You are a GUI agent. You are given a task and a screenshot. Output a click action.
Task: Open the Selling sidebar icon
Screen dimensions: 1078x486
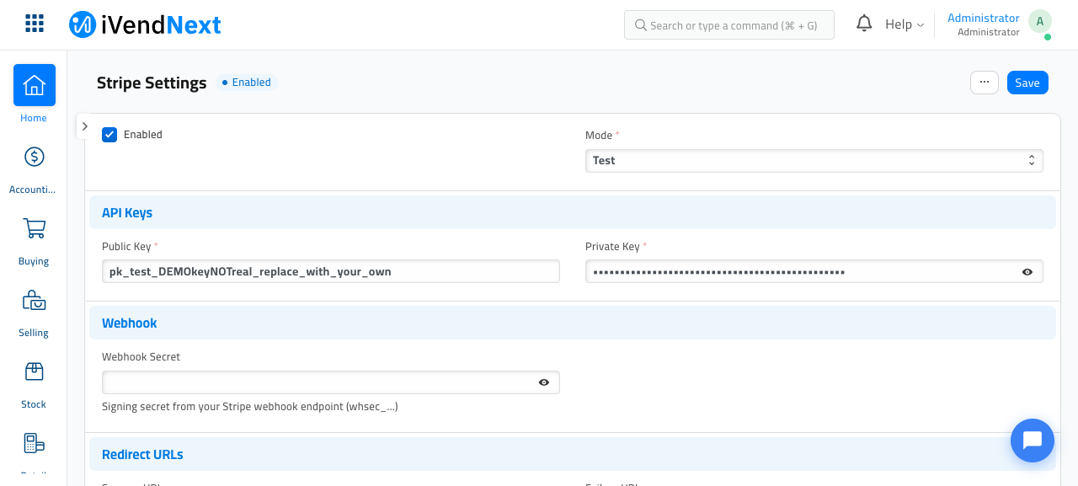point(35,300)
